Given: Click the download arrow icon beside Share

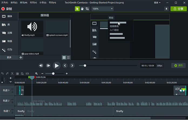Looking at the screenshot, I should tap(166, 9).
